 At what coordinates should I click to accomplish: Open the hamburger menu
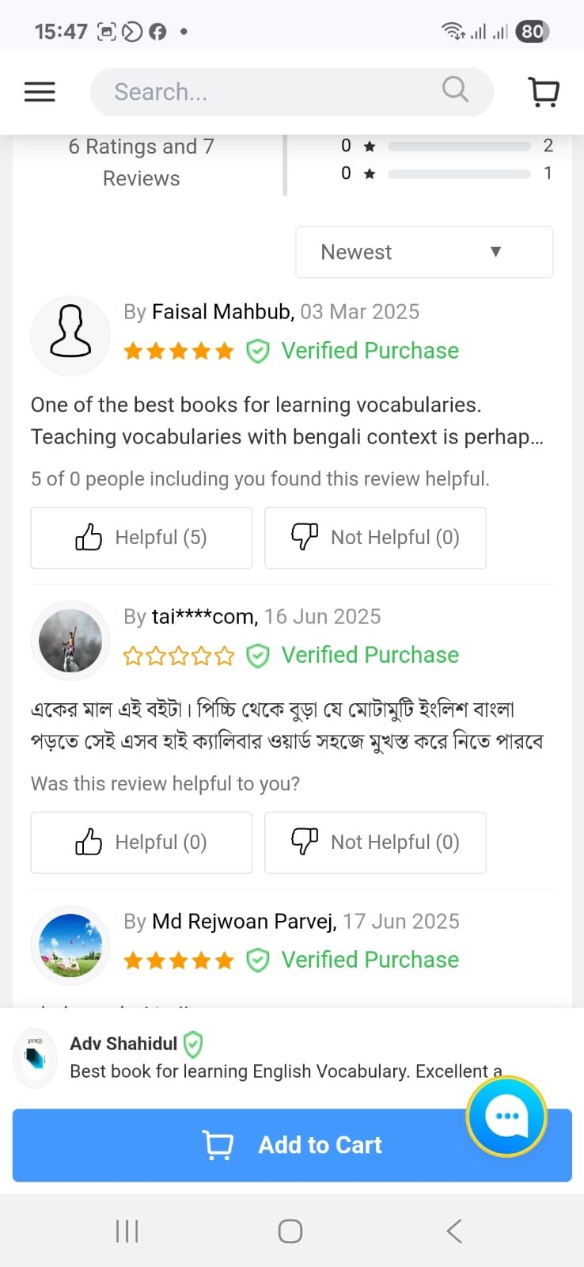click(x=40, y=92)
